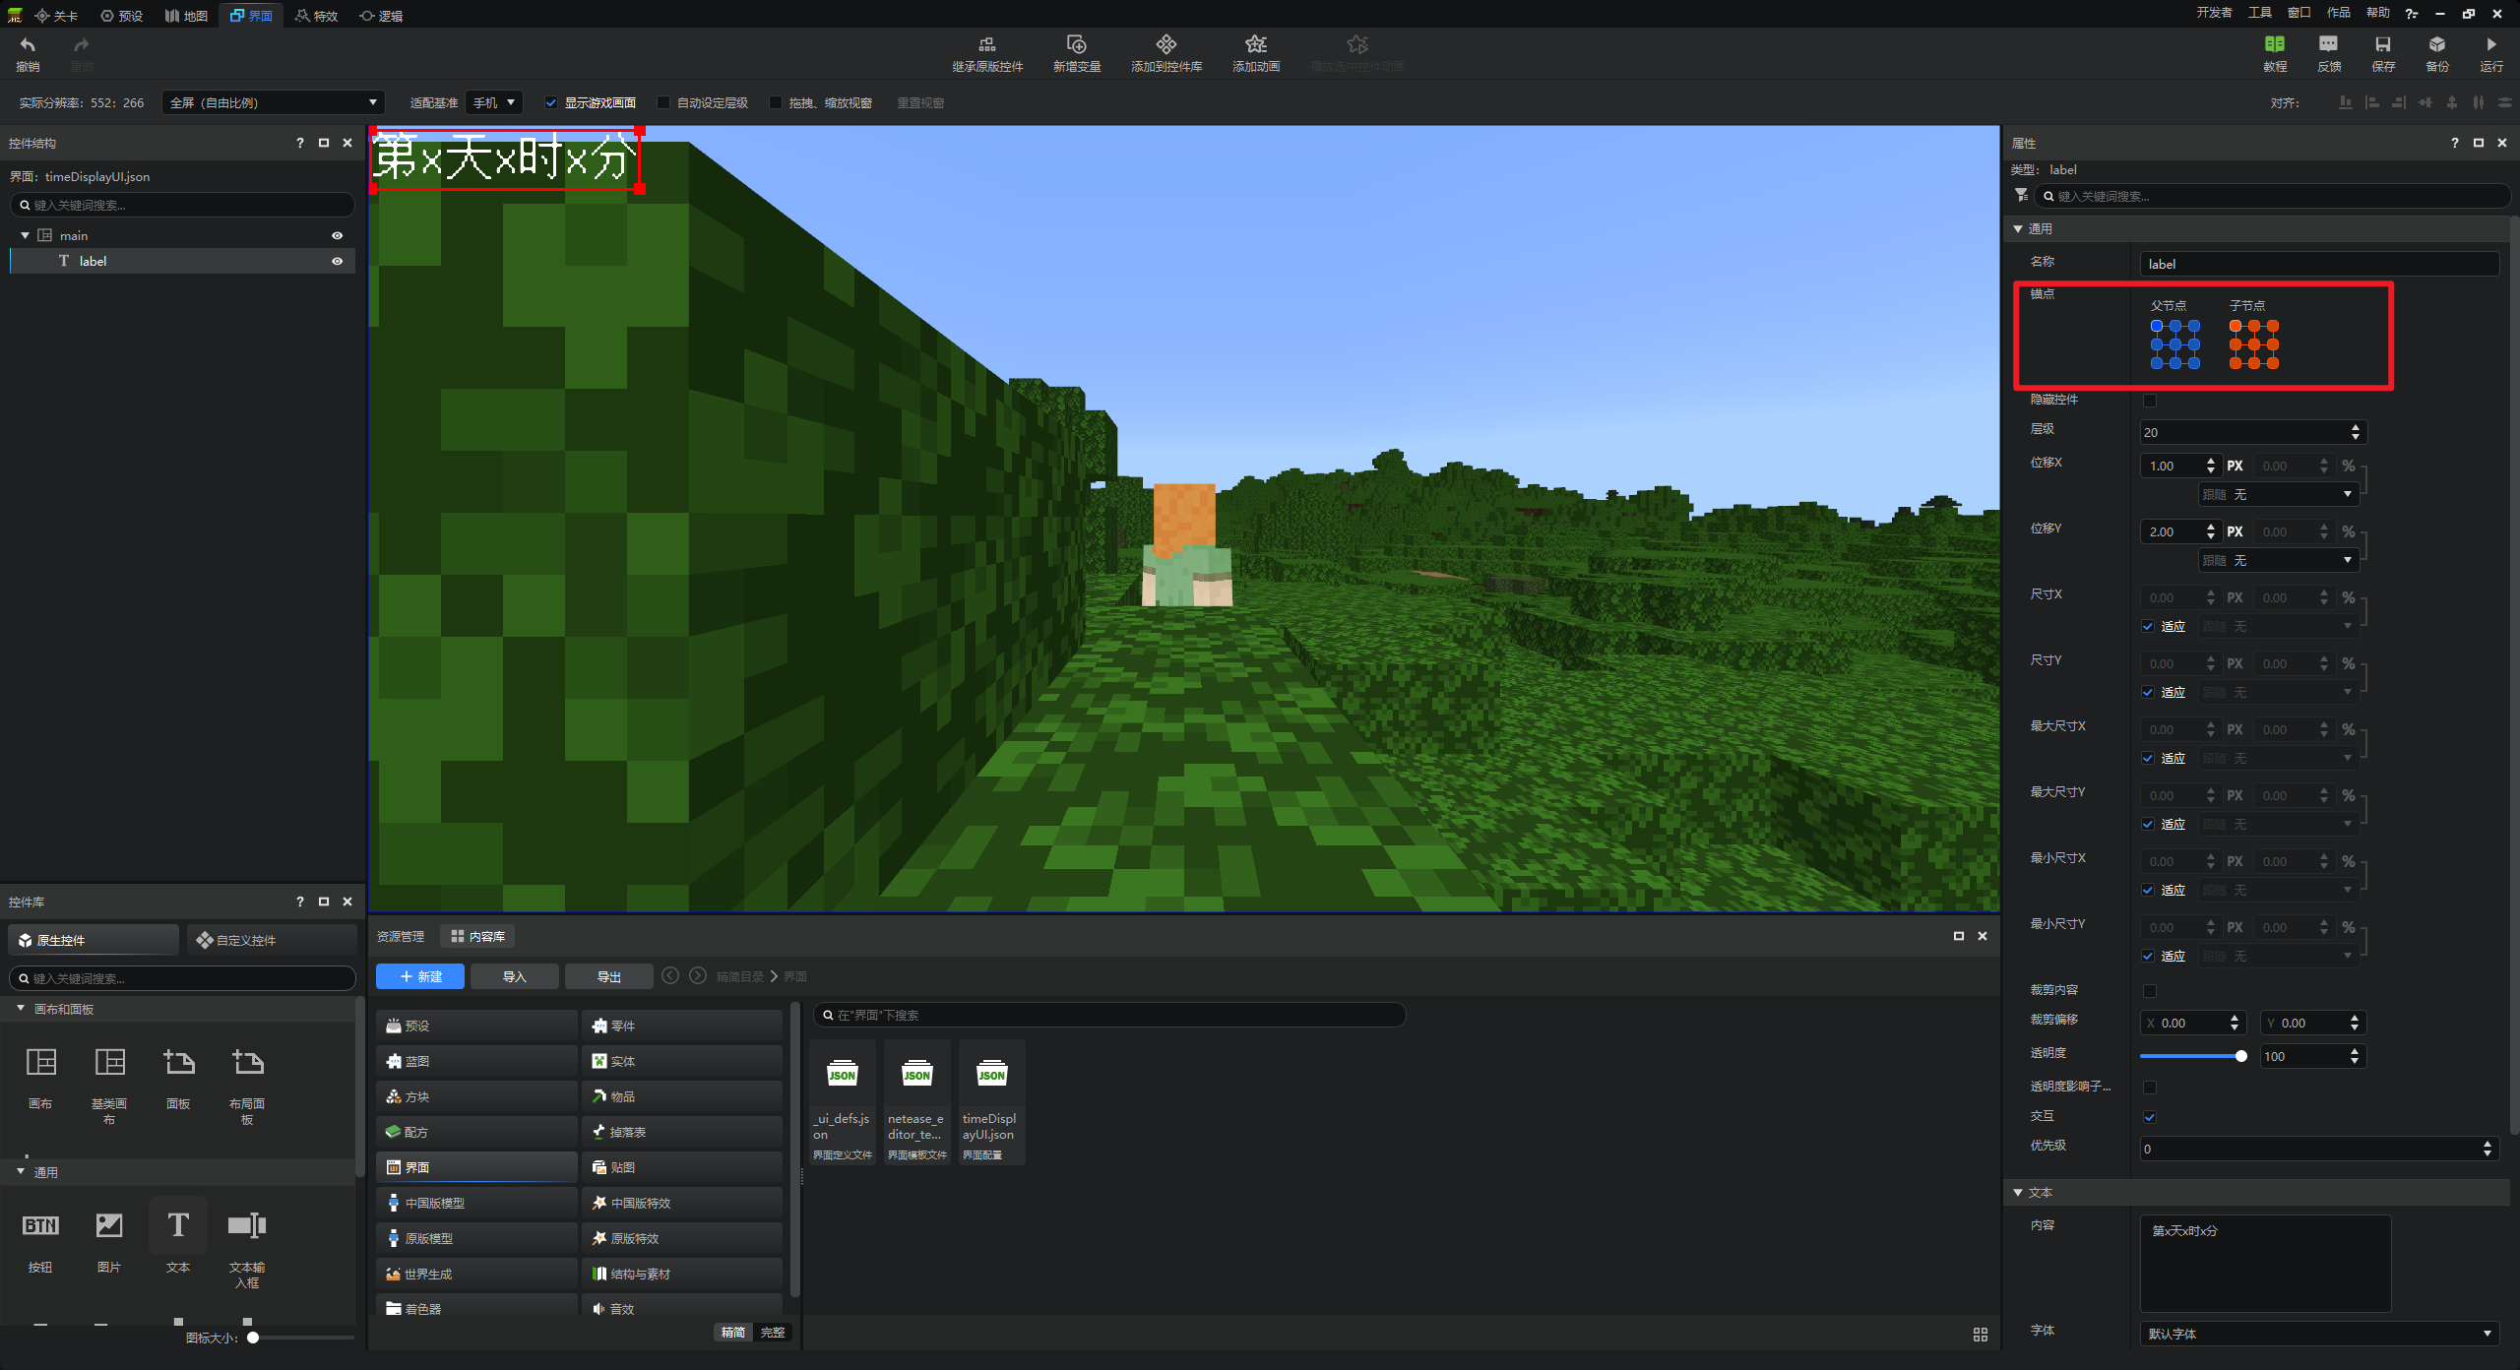Click the 新增变量 icon
The width and height of the screenshot is (2520, 1370).
pos(1076,44)
